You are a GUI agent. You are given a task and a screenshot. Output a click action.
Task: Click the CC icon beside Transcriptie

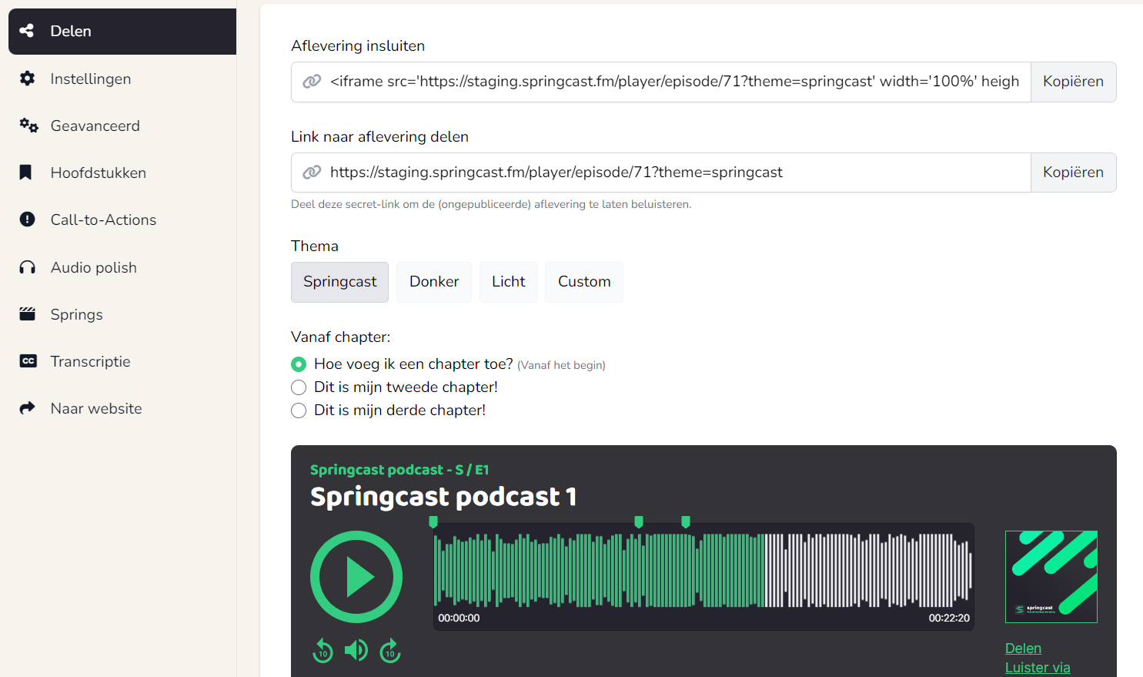[28, 361]
